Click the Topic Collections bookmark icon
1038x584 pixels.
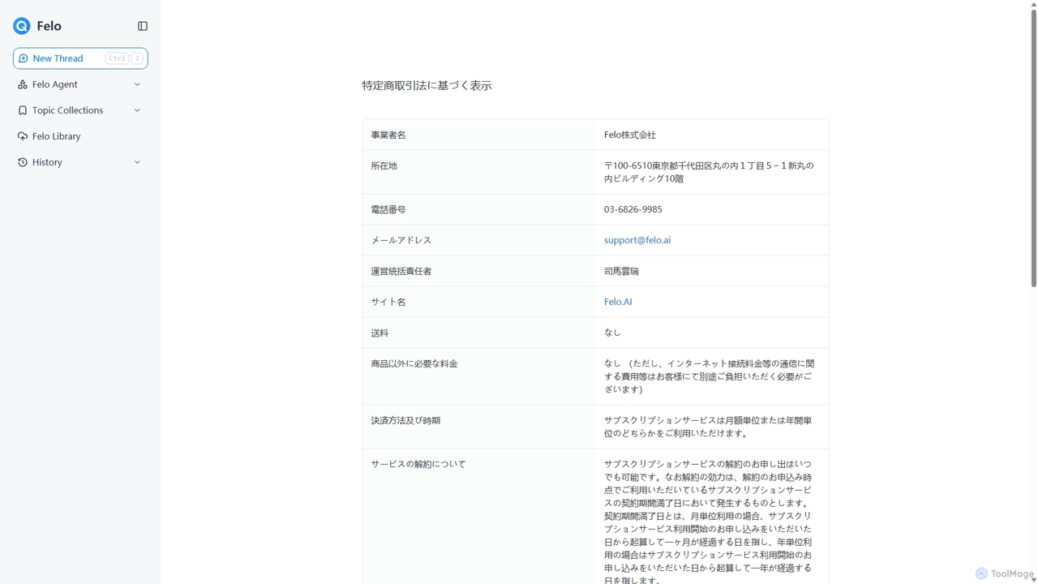coord(23,110)
